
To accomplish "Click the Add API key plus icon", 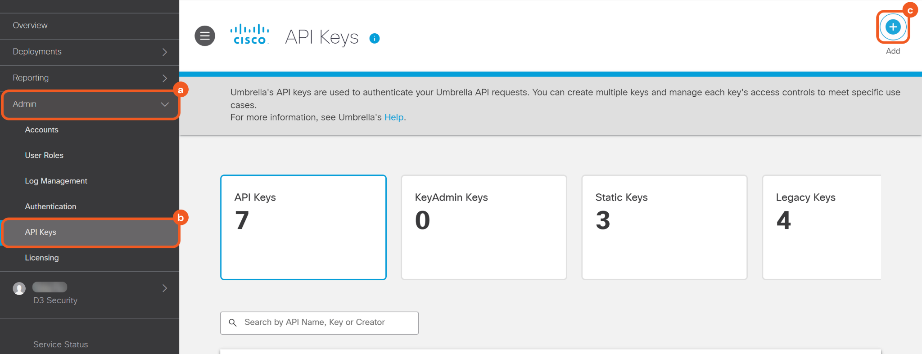I will 893,27.
